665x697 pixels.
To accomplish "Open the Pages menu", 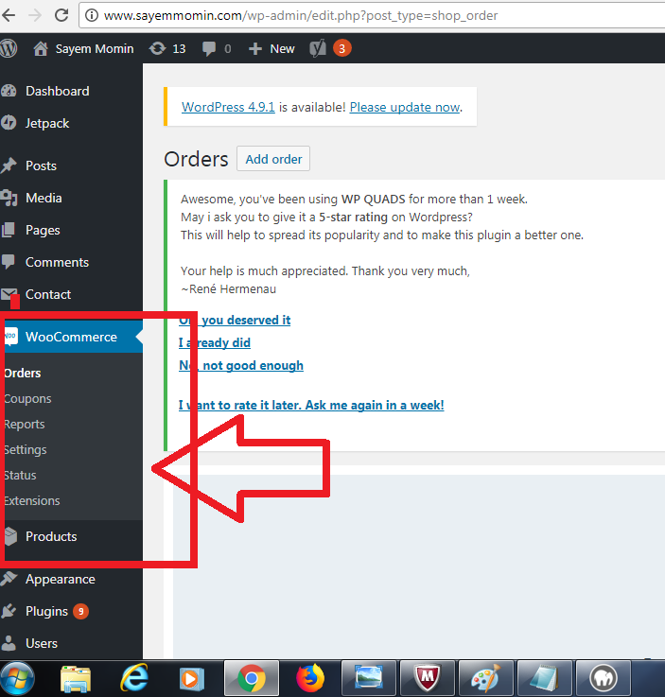I will [x=43, y=230].
